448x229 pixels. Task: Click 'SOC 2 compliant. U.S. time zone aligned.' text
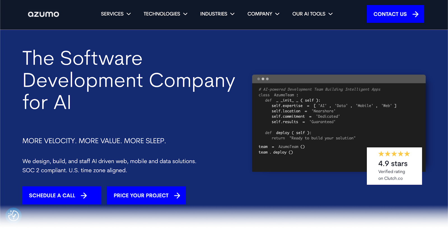(x=74, y=170)
